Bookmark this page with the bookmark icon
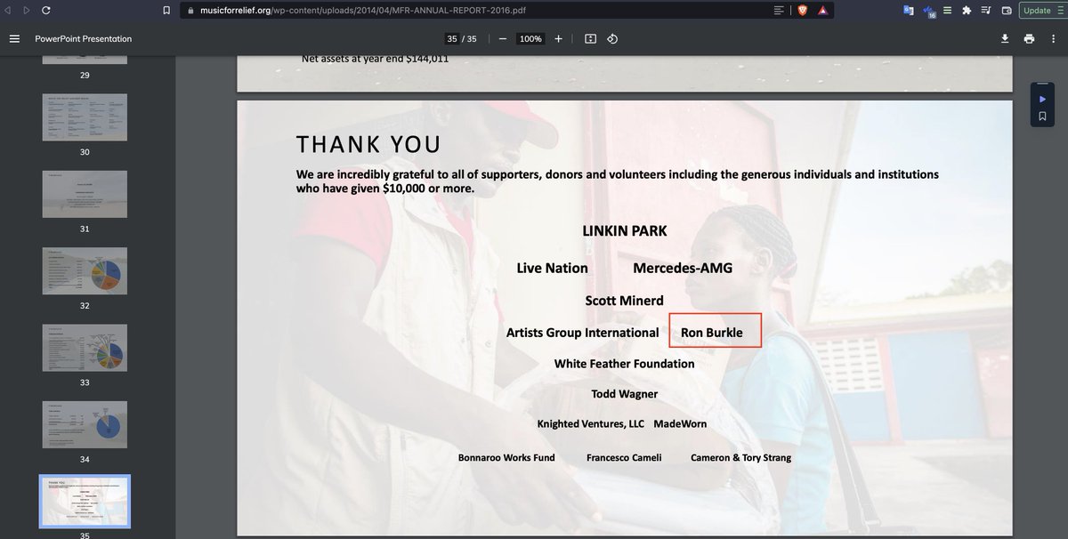 166,11
